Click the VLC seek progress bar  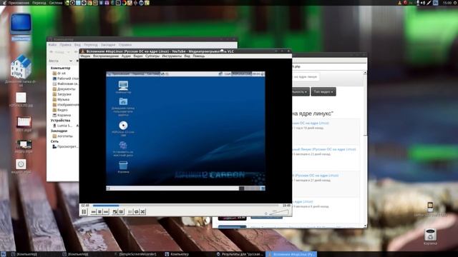pos(186,206)
